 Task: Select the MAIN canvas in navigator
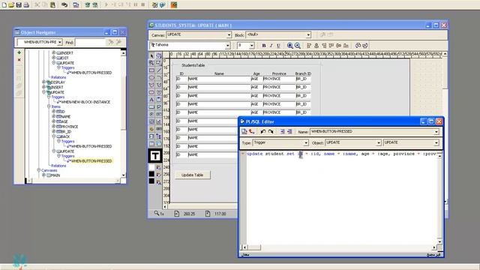click(x=55, y=175)
